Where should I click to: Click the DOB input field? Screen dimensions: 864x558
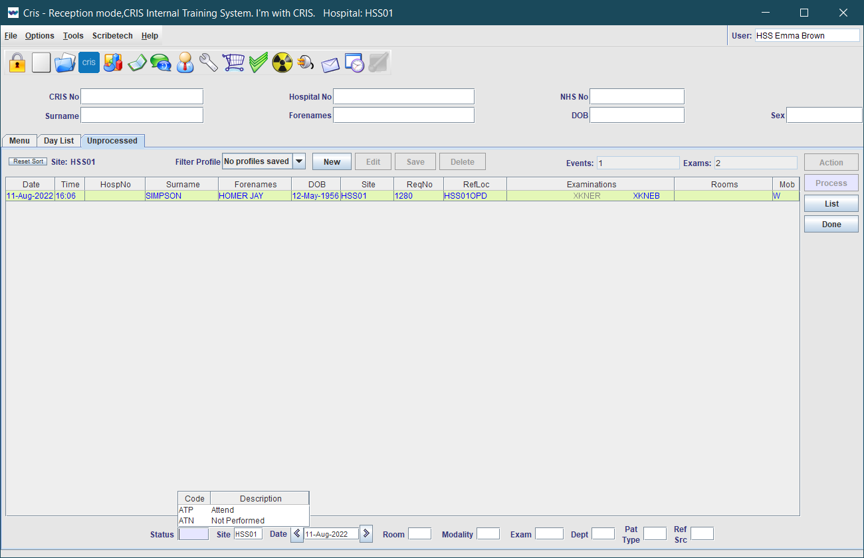pos(637,115)
